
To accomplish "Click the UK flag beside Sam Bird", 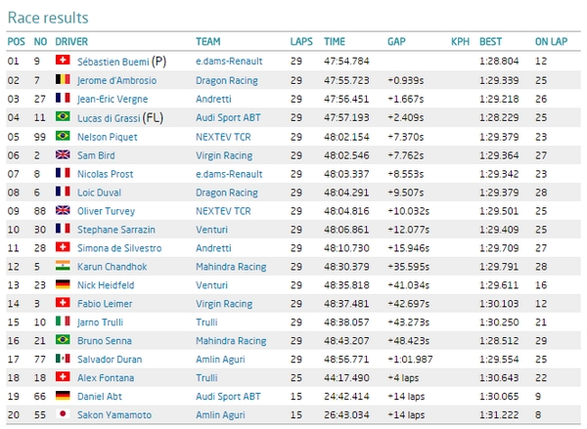I will pos(63,154).
